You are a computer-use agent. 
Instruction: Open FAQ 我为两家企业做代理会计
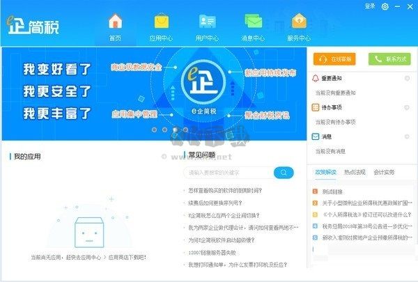243,228
